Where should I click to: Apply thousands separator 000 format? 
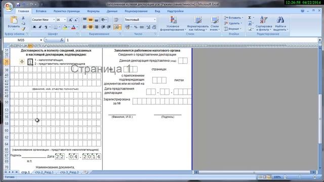click(x=142, y=27)
